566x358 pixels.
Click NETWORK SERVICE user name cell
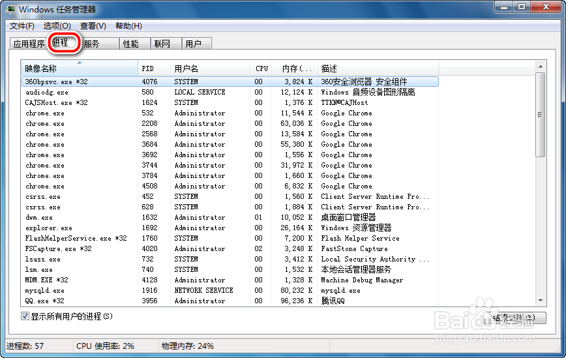(204, 291)
